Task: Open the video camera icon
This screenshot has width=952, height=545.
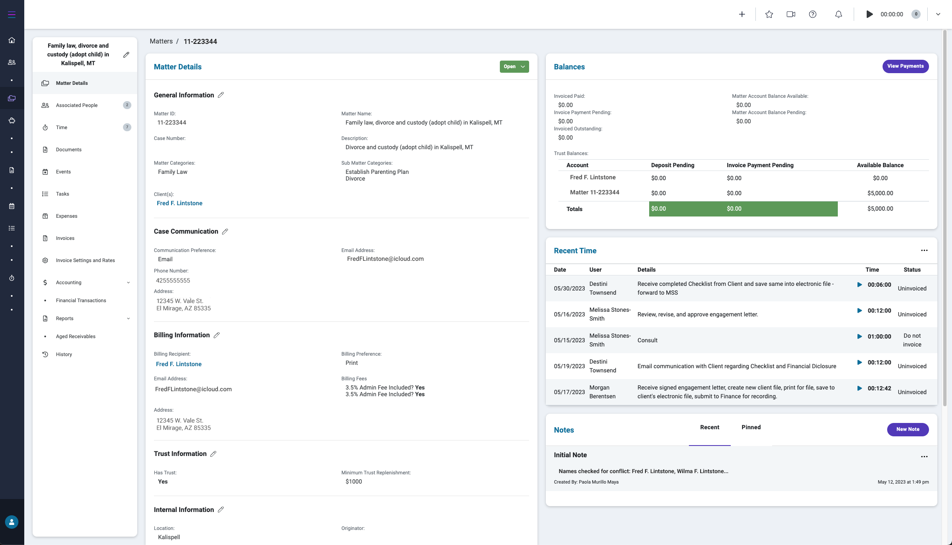Action: pyautogui.click(x=791, y=14)
